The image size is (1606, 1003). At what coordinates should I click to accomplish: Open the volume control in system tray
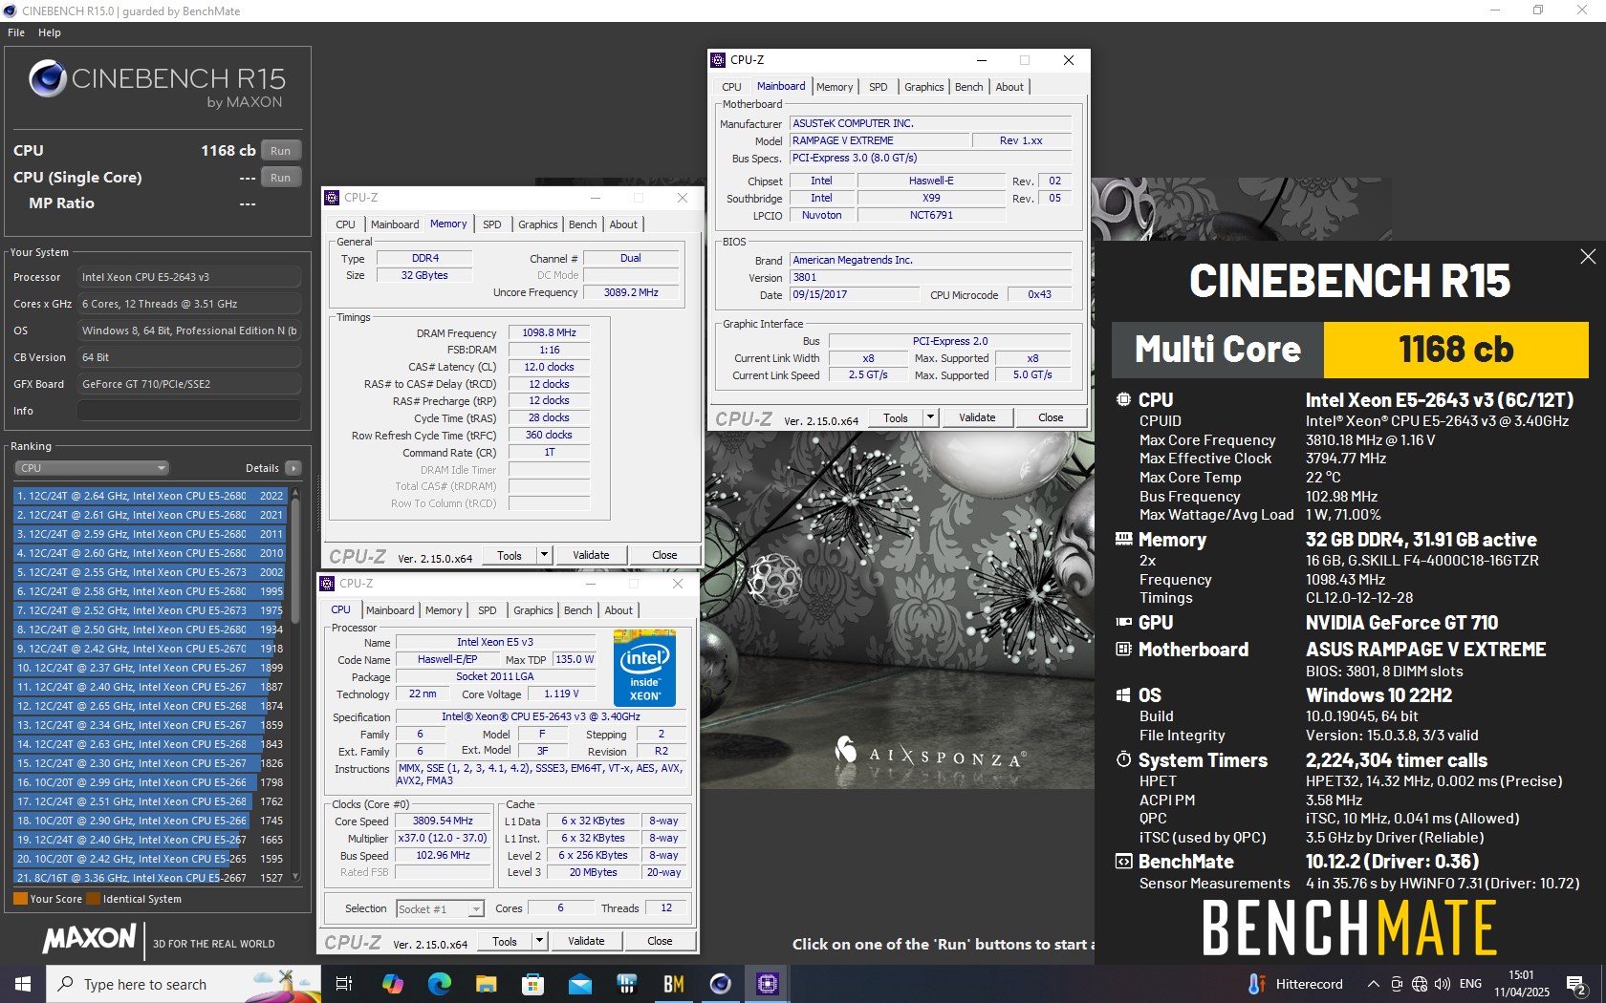[1443, 984]
